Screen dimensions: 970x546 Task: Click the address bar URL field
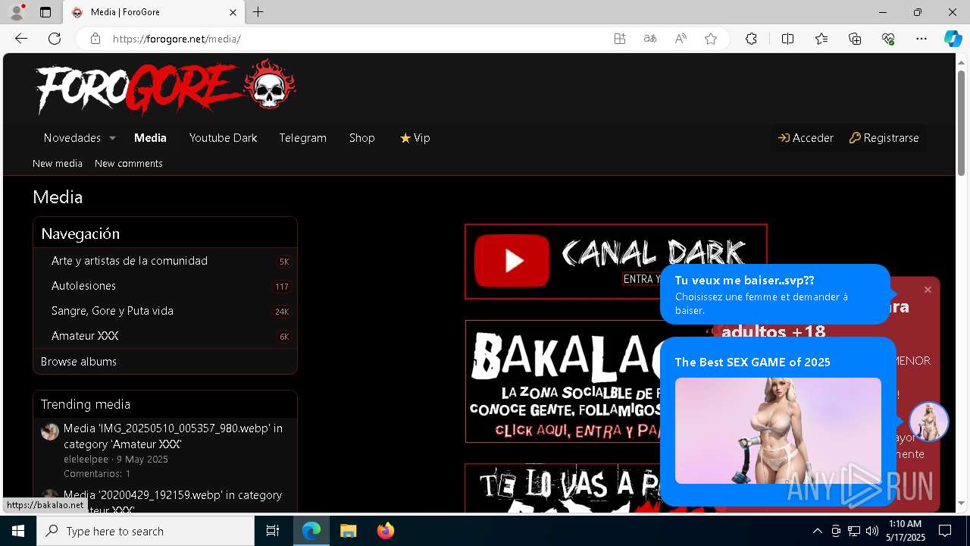pos(356,39)
